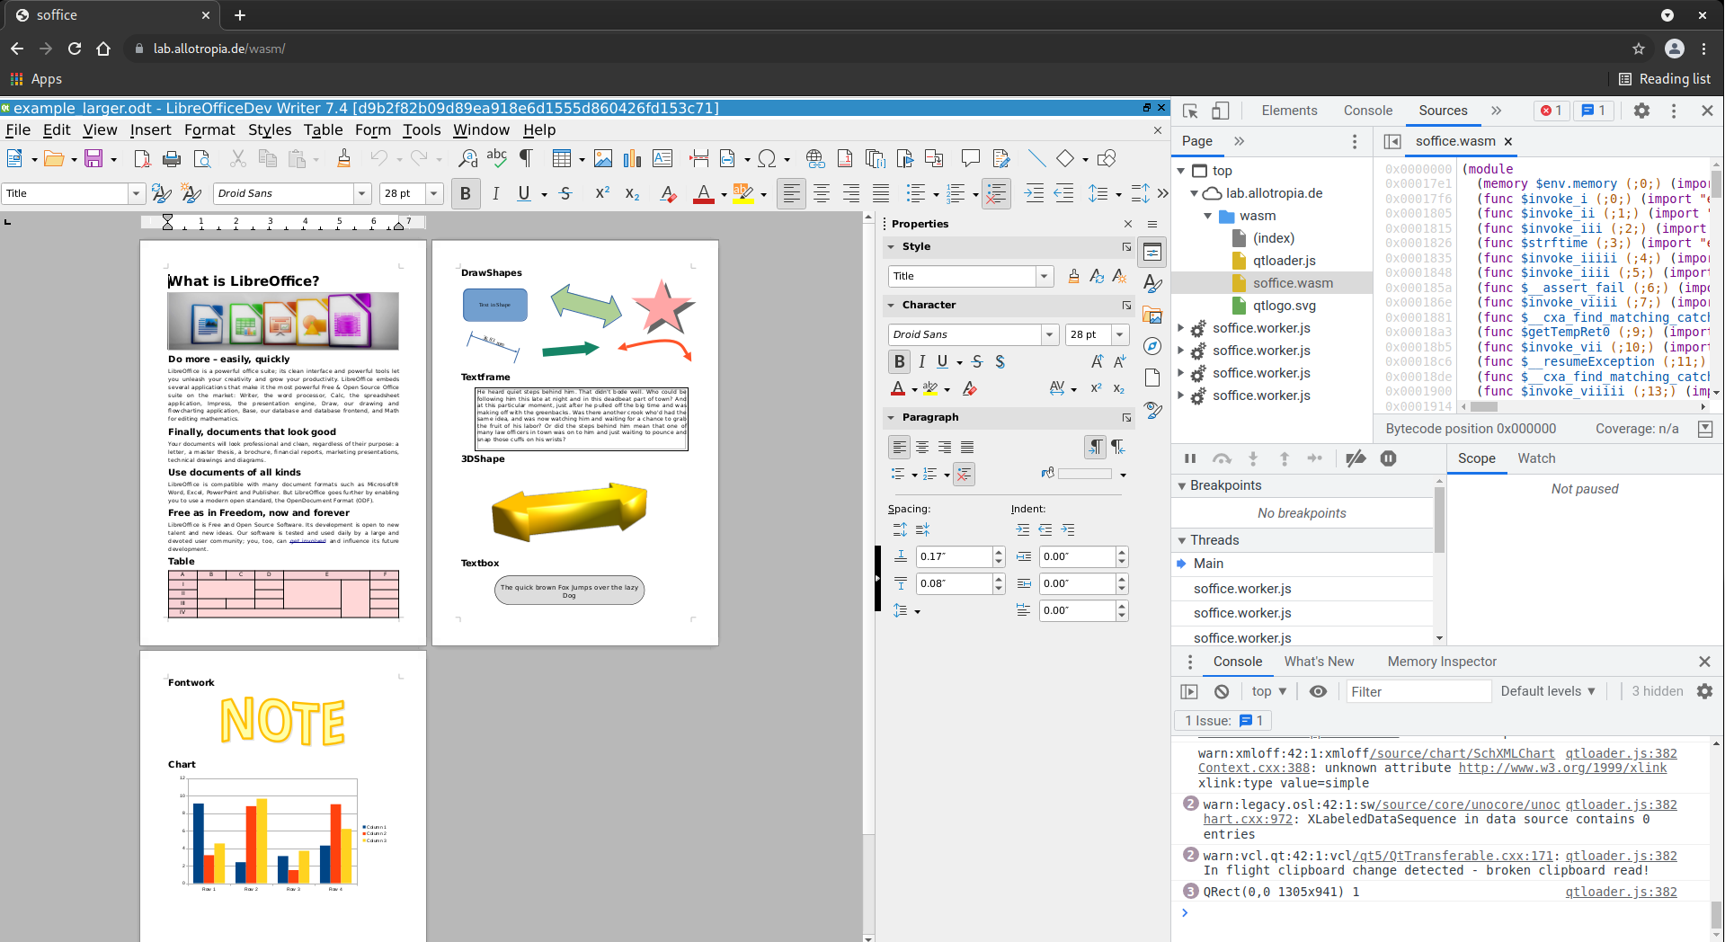Toggle Align Left in formatting toolbar
This screenshot has height=942, width=1725.
coord(791,193)
